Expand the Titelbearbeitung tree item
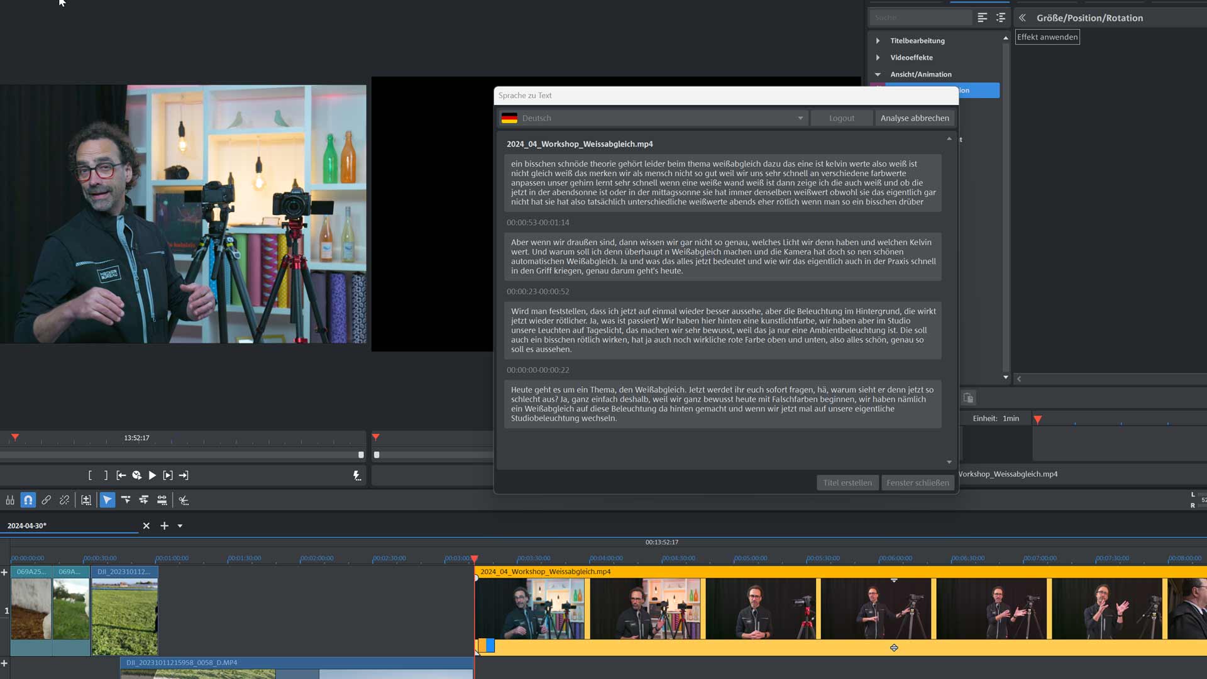 (878, 41)
